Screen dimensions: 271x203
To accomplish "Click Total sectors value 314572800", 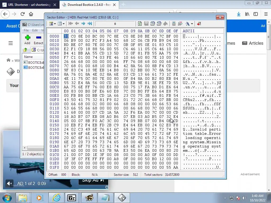I will 172,175.
